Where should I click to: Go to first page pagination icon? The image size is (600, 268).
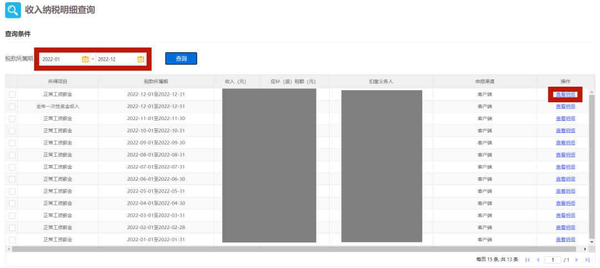[x=527, y=260]
